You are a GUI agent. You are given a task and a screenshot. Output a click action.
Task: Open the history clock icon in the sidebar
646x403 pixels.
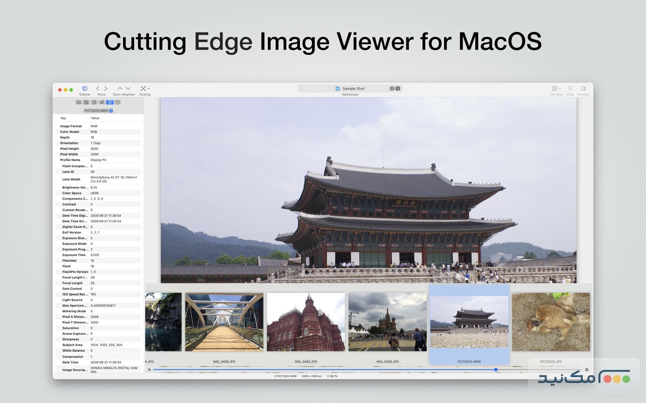click(x=118, y=102)
